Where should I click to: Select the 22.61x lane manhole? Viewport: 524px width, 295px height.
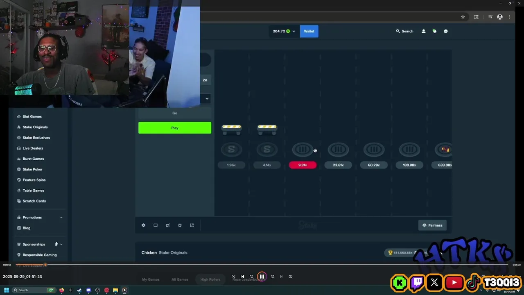[x=338, y=150]
